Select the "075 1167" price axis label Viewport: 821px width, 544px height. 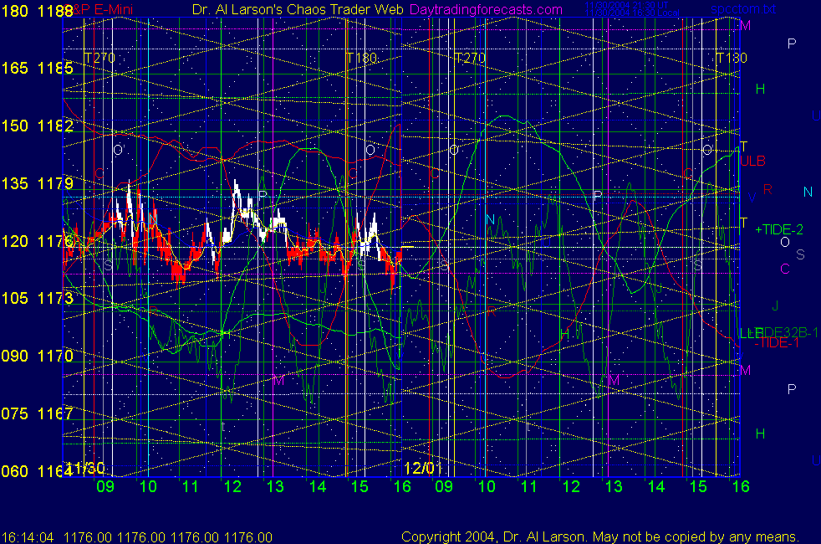click(37, 413)
